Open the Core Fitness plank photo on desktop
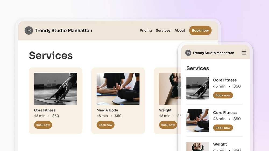Image resolution: width=269 pixels, height=151 pixels. pos(56,89)
